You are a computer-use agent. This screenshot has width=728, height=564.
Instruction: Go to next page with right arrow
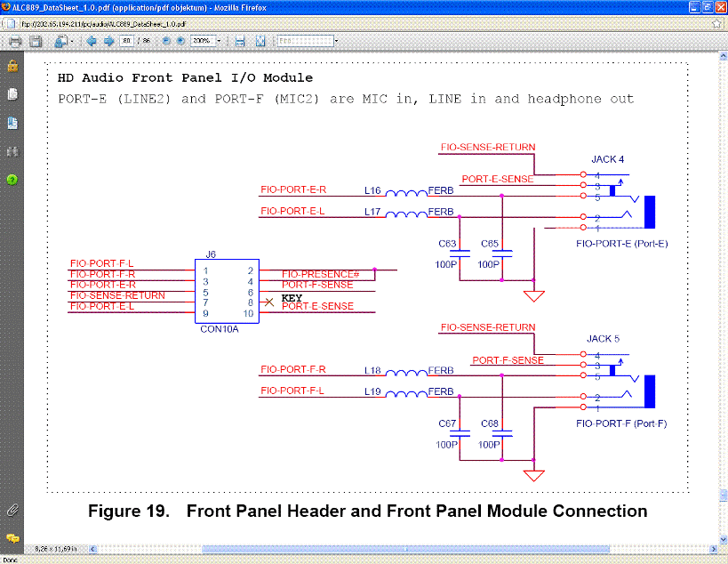[x=108, y=41]
